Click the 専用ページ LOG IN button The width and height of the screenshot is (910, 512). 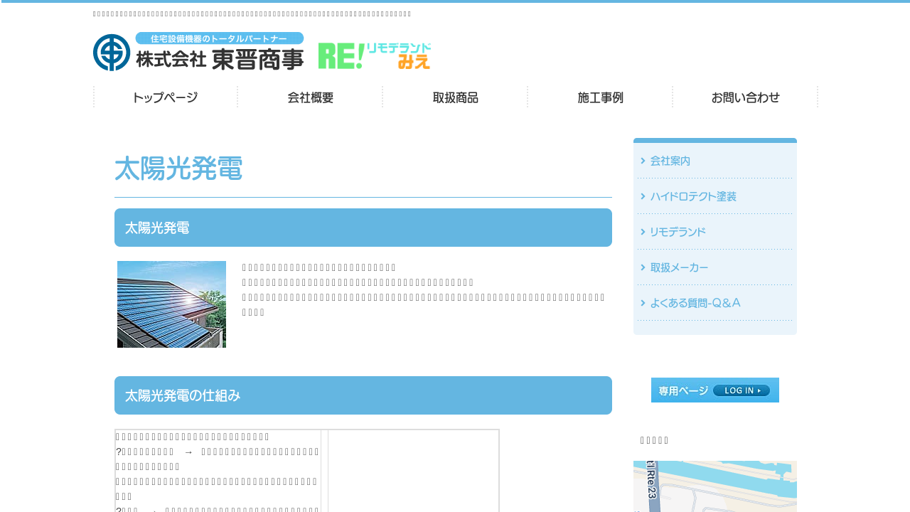(x=714, y=390)
